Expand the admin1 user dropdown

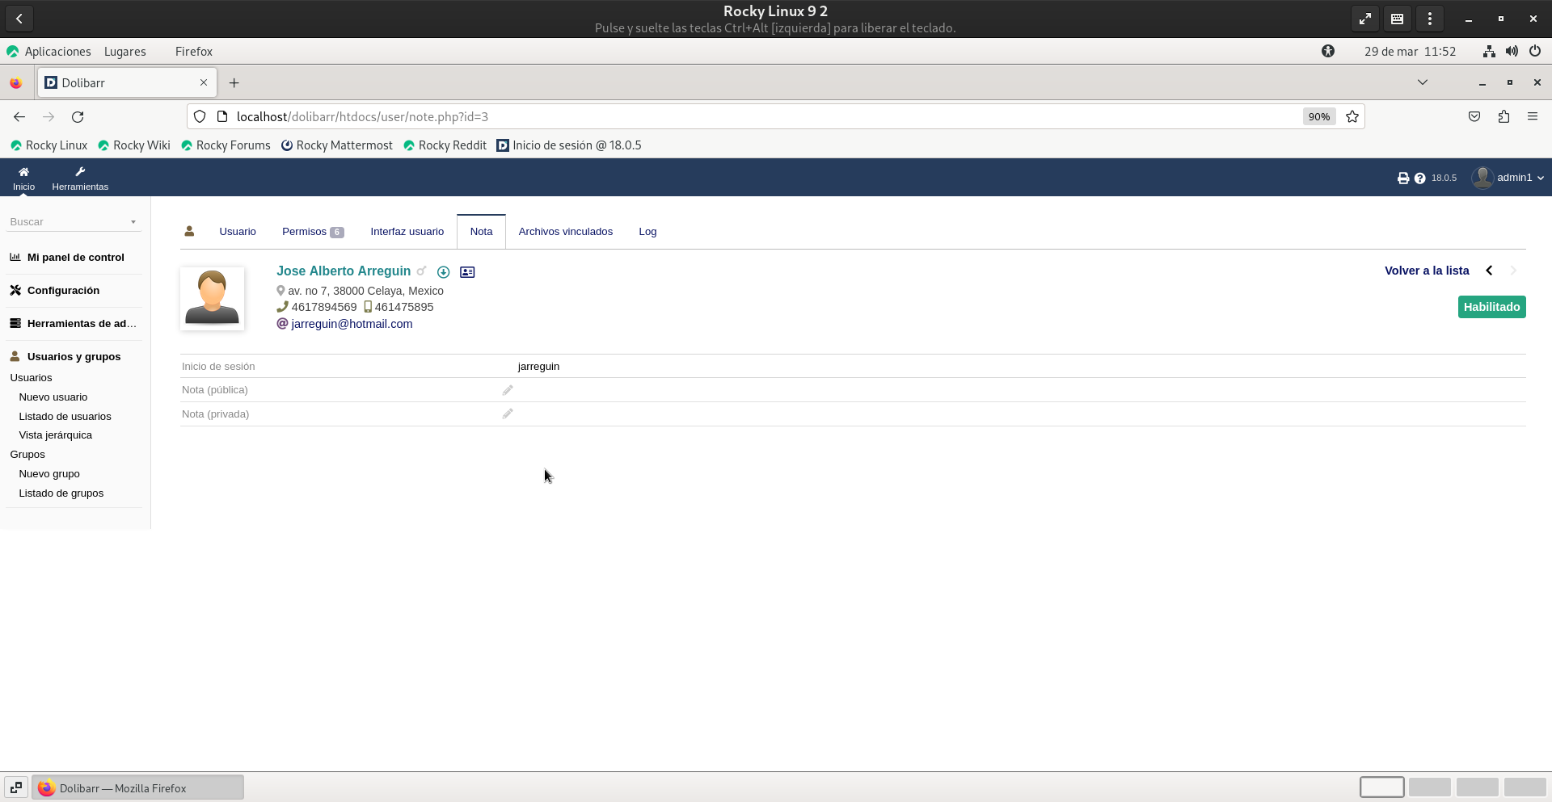(1508, 178)
